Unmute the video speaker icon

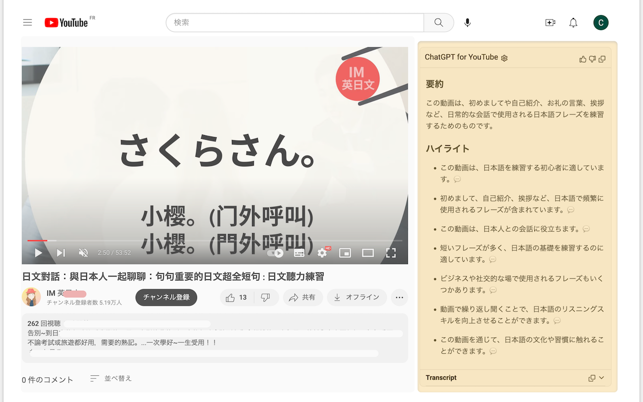[x=83, y=253]
